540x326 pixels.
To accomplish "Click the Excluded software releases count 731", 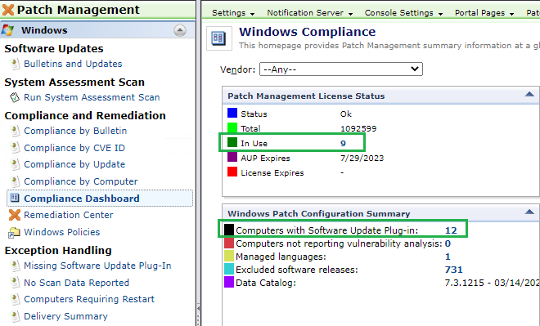I will 453,270.
